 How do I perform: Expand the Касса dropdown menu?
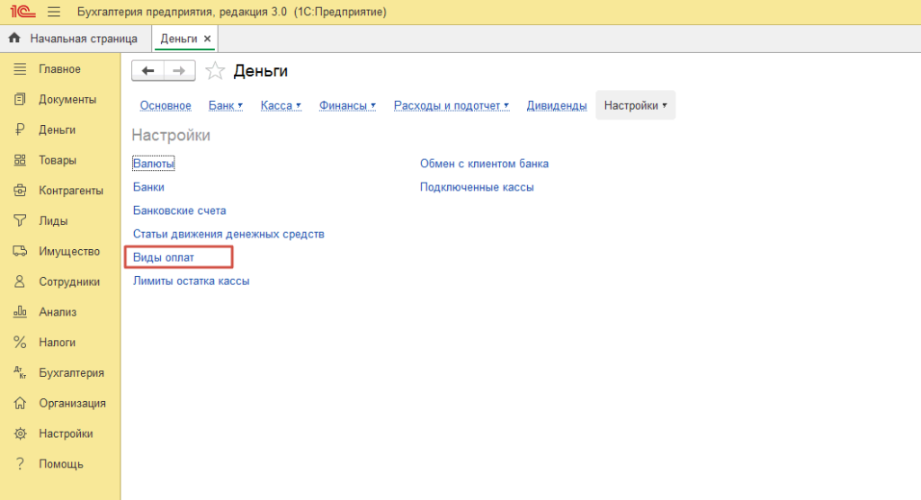[x=281, y=106]
